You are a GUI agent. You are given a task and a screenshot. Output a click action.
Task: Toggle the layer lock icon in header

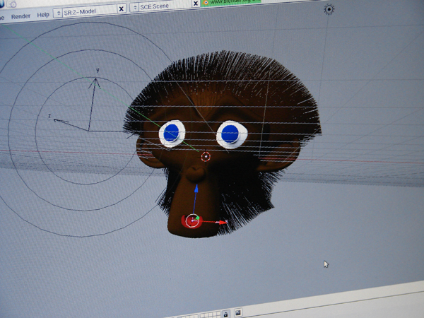click(x=226, y=313)
